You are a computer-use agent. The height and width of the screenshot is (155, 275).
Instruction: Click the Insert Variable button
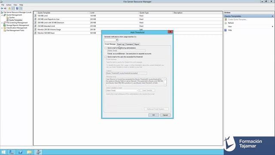(x=147, y=90)
